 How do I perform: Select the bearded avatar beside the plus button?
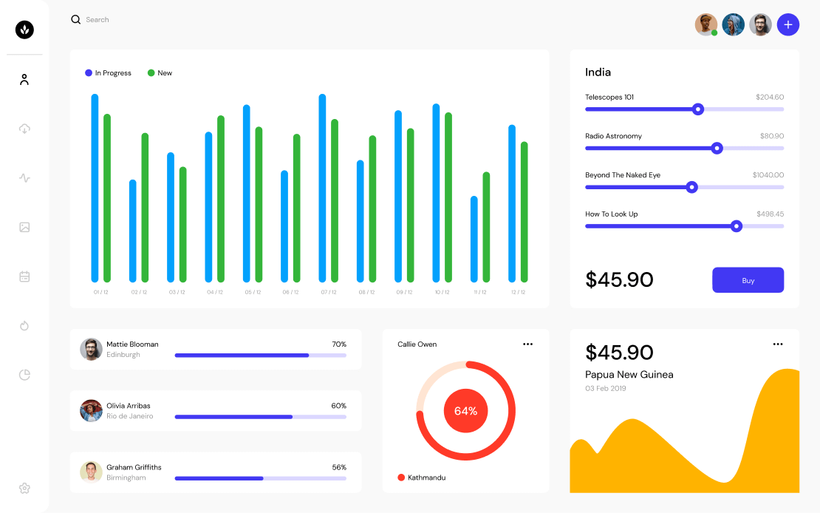tap(760, 24)
